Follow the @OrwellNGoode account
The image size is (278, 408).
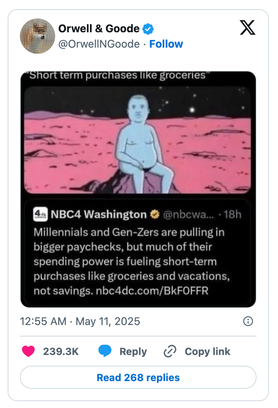pos(166,44)
